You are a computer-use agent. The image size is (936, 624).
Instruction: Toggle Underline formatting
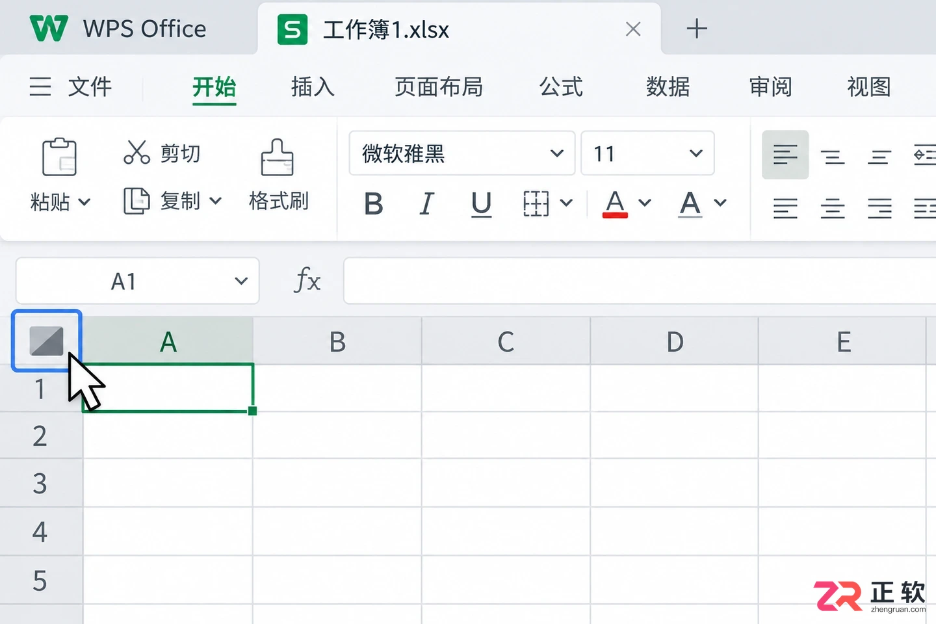point(482,203)
